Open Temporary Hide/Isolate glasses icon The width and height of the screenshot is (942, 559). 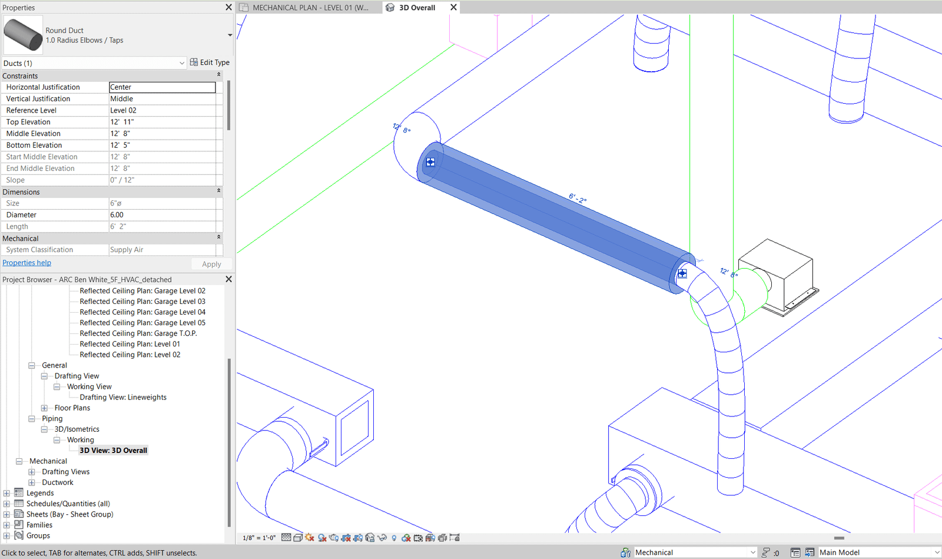click(382, 537)
